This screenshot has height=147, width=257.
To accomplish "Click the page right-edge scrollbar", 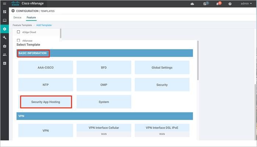I will pos(256,112).
